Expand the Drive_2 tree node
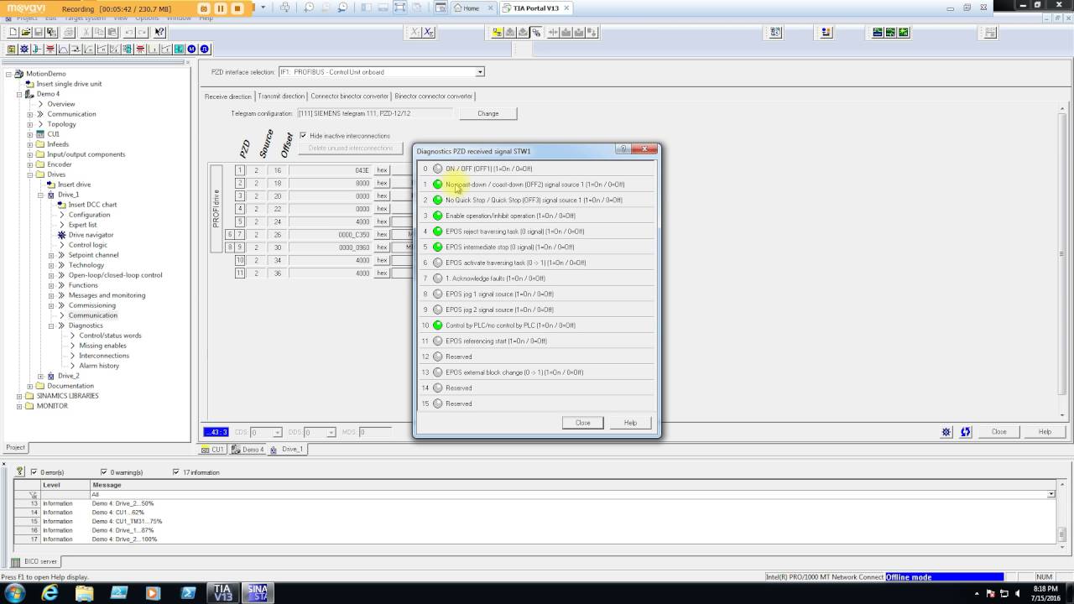The image size is (1074, 604). [40, 376]
